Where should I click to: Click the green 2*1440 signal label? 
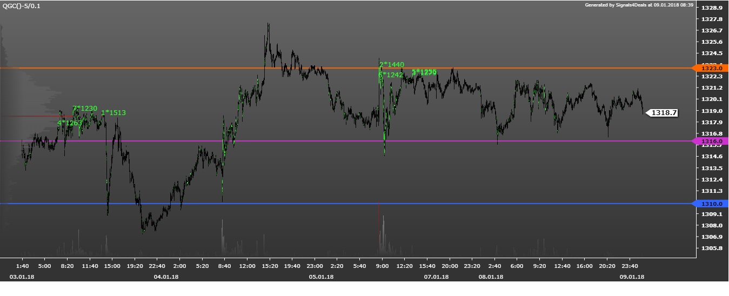point(392,65)
